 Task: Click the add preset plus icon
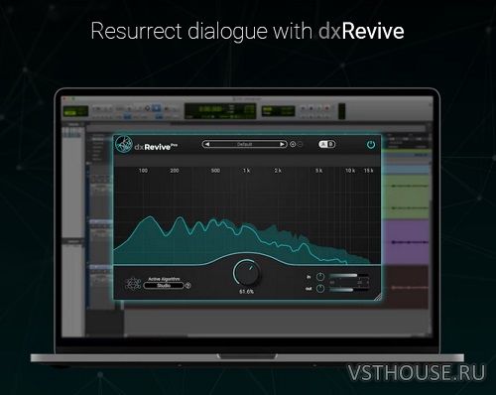293,144
